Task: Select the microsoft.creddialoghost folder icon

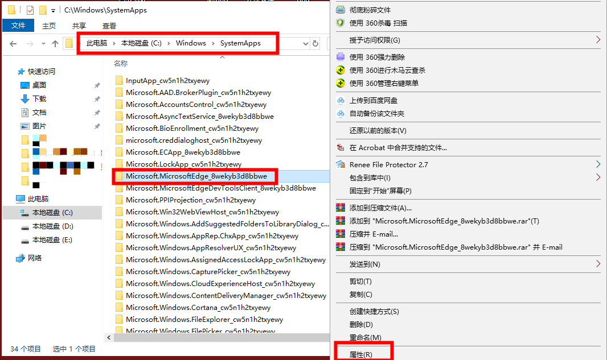Action: click(x=119, y=140)
